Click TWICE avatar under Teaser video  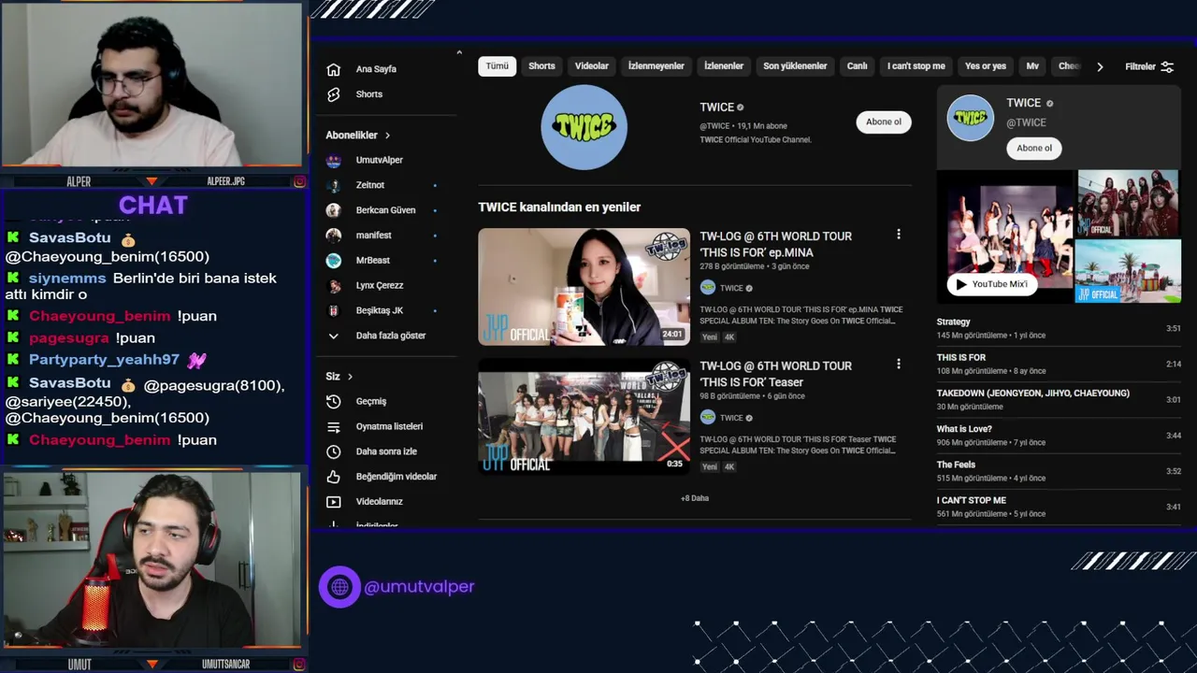(708, 418)
